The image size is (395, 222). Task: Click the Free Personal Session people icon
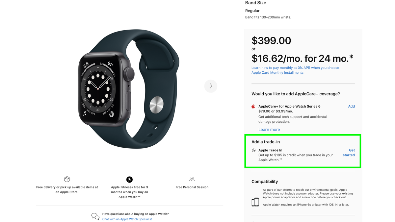pyautogui.click(x=192, y=180)
